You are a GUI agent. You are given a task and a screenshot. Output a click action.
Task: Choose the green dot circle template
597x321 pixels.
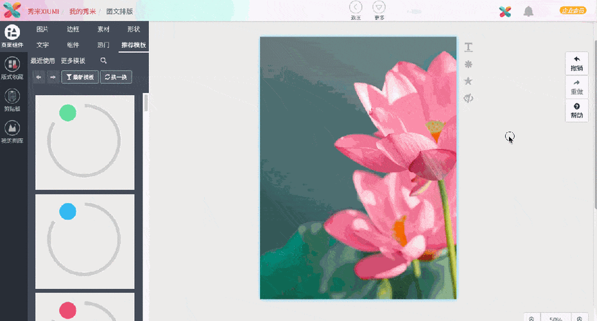coord(85,143)
